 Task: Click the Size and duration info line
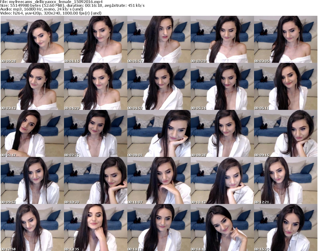tap(72, 6)
